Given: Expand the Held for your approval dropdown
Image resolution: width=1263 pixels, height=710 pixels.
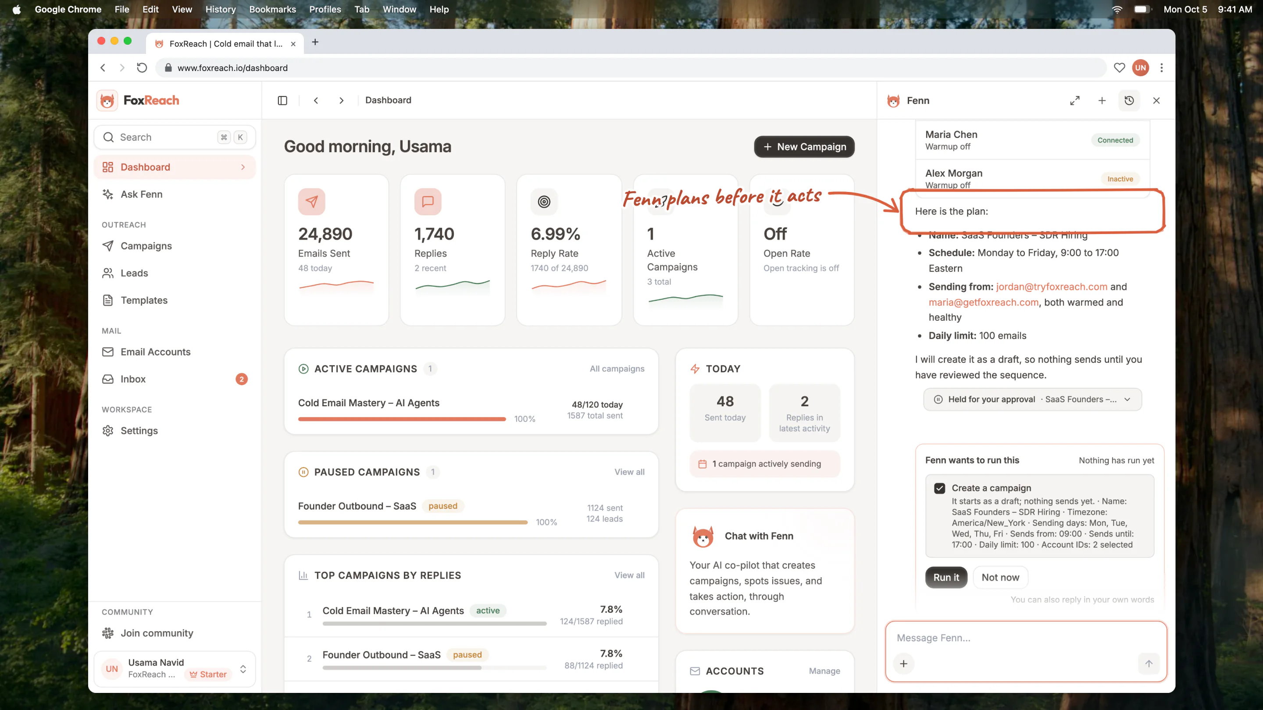Looking at the screenshot, I should [x=1033, y=399].
